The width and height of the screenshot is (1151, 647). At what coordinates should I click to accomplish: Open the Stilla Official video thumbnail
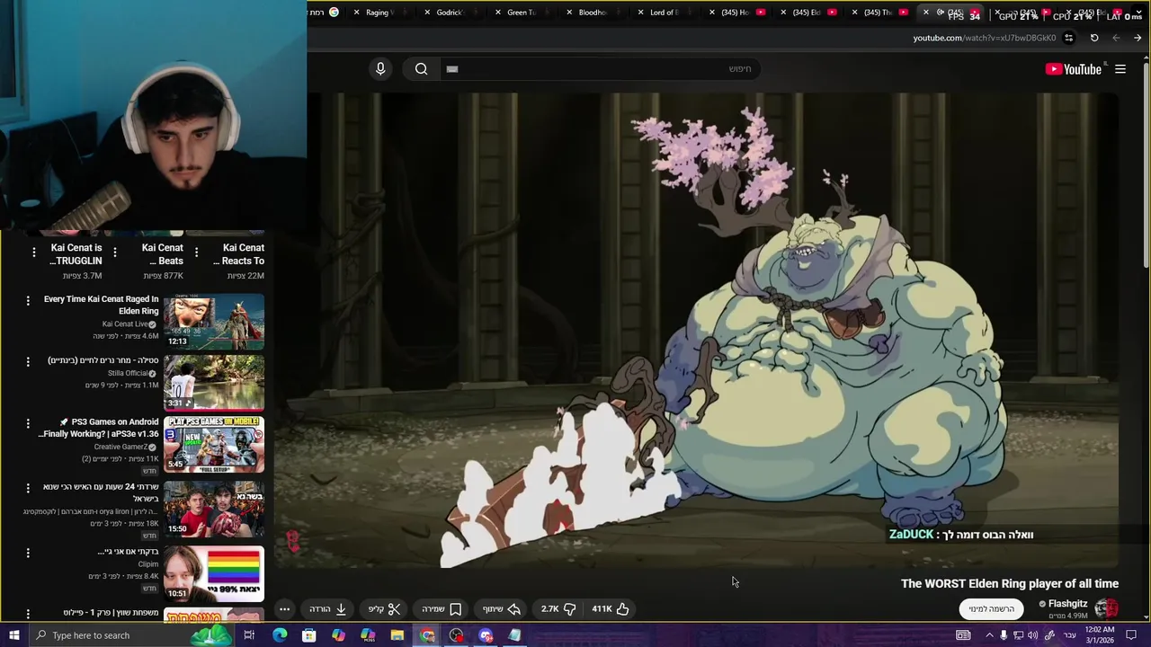pyautogui.click(x=214, y=383)
